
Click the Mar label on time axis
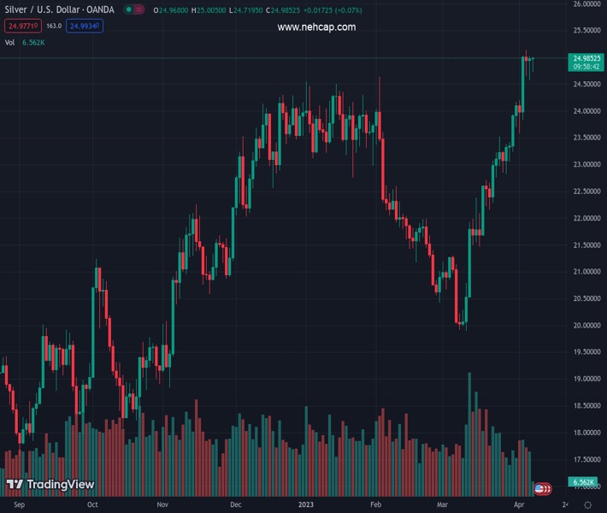(441, 504)
